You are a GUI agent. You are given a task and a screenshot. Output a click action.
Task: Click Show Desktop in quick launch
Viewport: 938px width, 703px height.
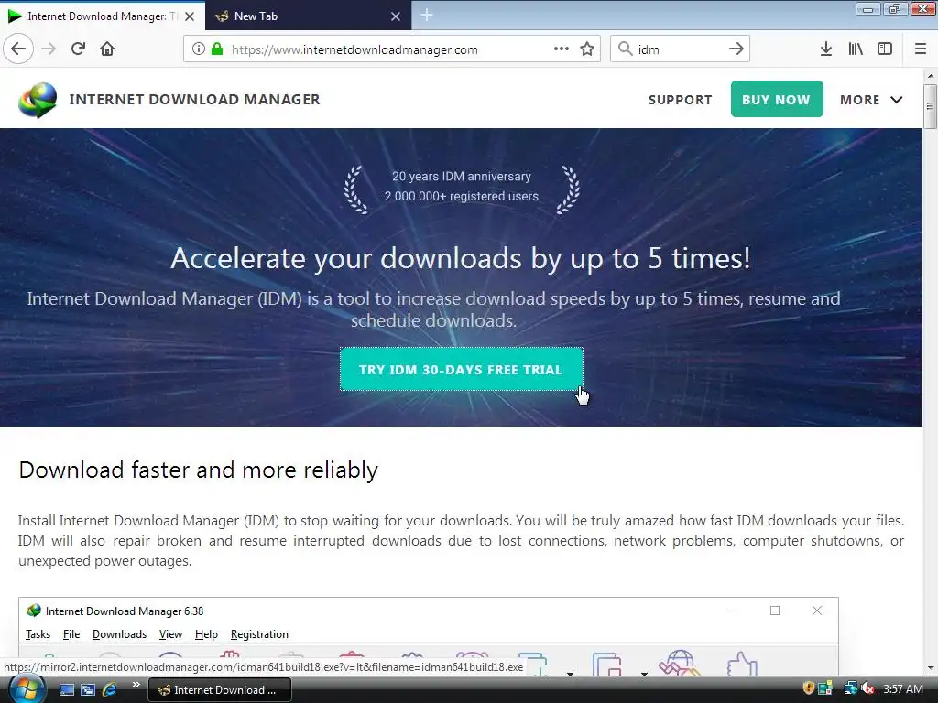tap(66, 690)
